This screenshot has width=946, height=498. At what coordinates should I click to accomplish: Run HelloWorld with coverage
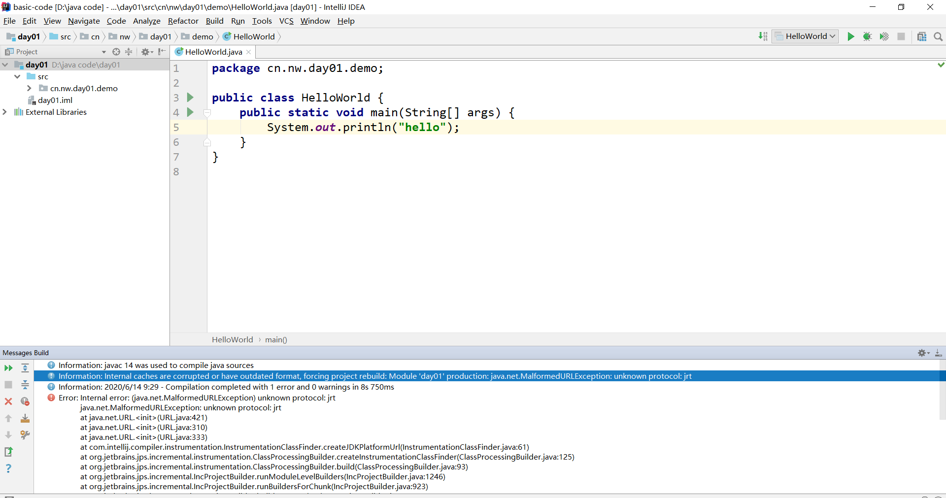[884, 36]
